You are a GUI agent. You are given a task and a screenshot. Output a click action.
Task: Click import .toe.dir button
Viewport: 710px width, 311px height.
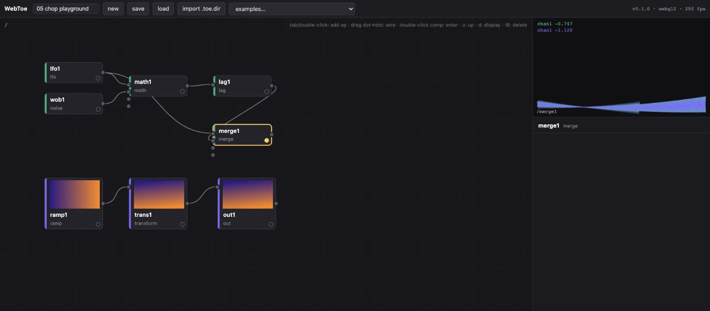(x=201, y=9)
